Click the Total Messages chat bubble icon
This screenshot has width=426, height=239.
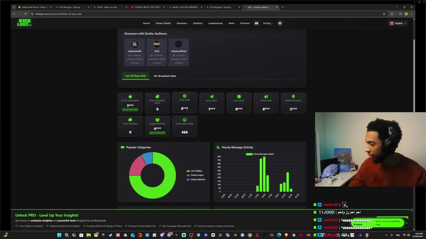[x=130, y=120]
